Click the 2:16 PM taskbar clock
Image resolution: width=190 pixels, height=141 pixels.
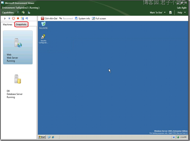click(x=183, y=137)
